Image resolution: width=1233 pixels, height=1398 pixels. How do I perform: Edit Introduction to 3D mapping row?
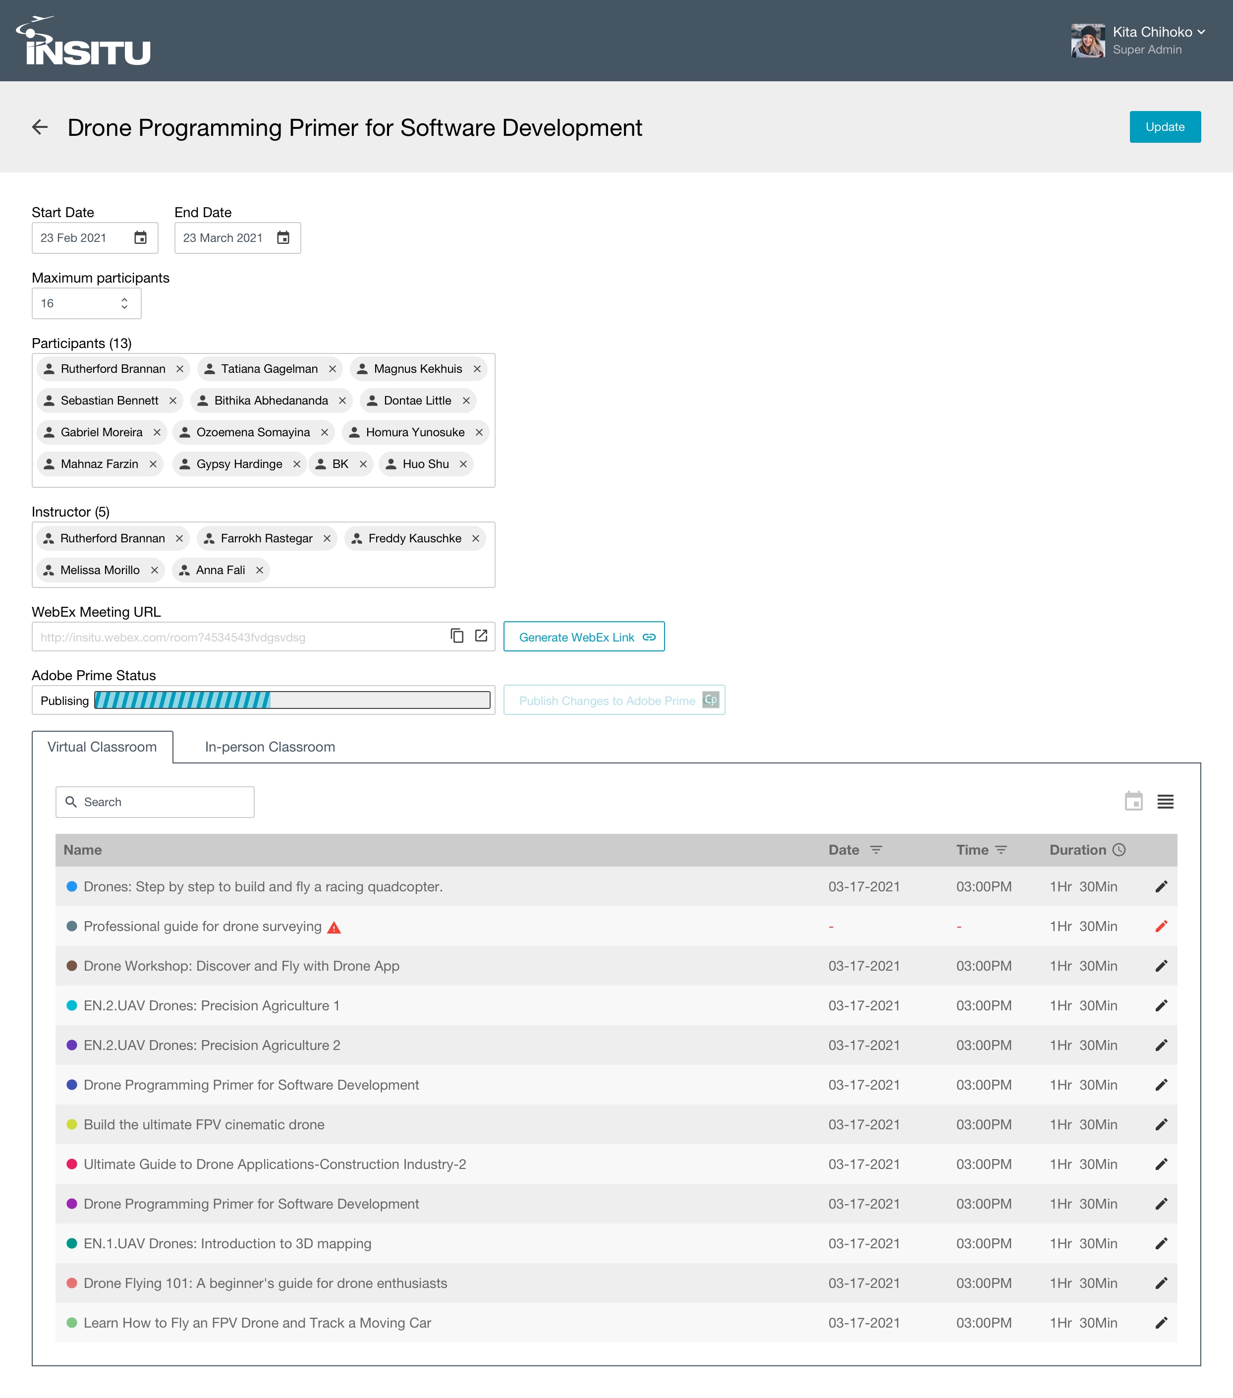coord(1161,1243)
